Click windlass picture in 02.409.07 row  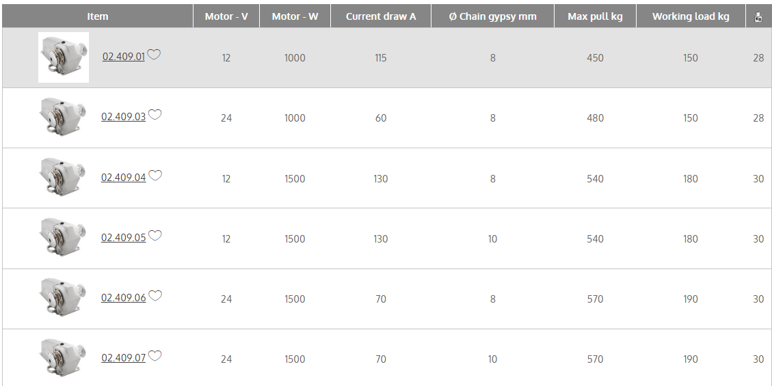[62, 359]
